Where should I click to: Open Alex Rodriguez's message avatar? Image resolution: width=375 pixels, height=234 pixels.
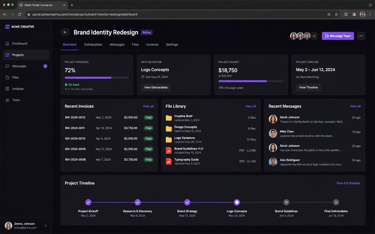click(x=273, y=162)
